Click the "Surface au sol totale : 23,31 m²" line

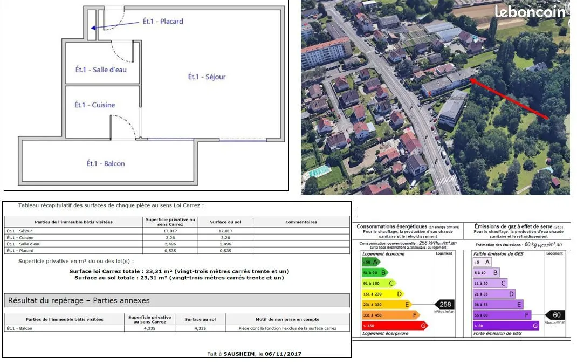(x=179, y=278)
